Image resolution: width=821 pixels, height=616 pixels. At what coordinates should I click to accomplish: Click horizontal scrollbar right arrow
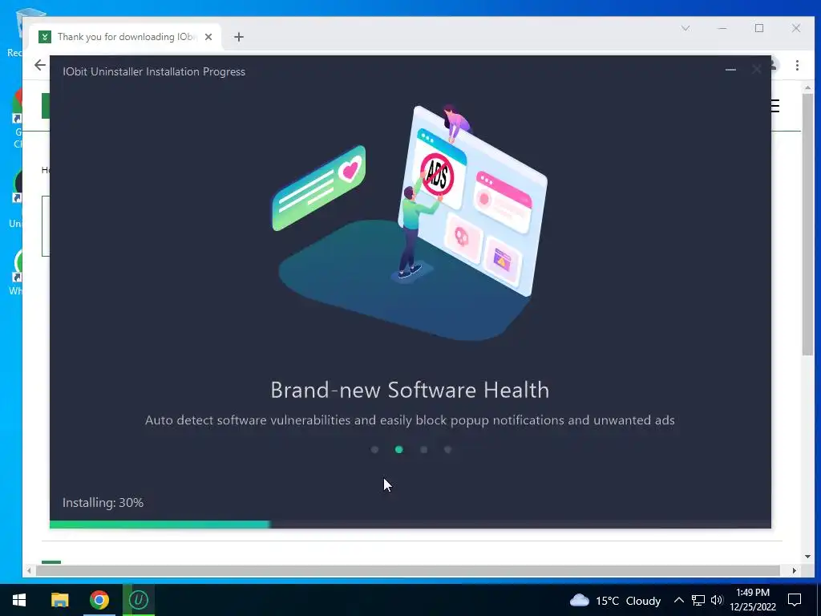(x=795, y=570)
